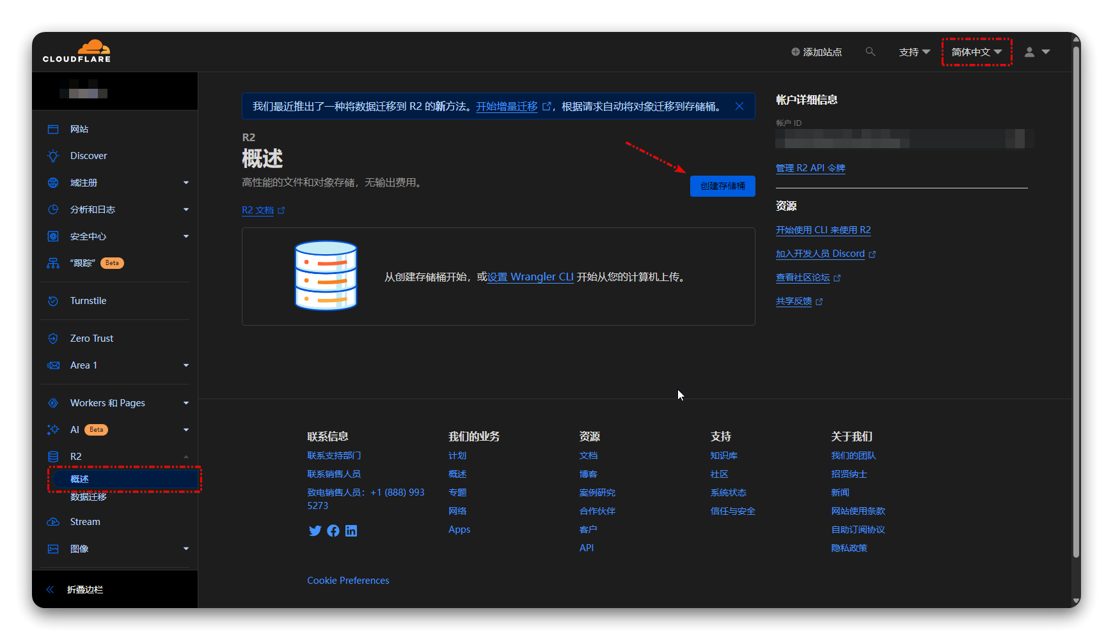
Task: Click the 折叠边栏 double-chevron icon
Action: click(x=50, y=590)
